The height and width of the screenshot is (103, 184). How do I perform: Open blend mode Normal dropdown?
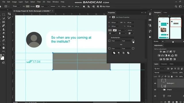163,72
